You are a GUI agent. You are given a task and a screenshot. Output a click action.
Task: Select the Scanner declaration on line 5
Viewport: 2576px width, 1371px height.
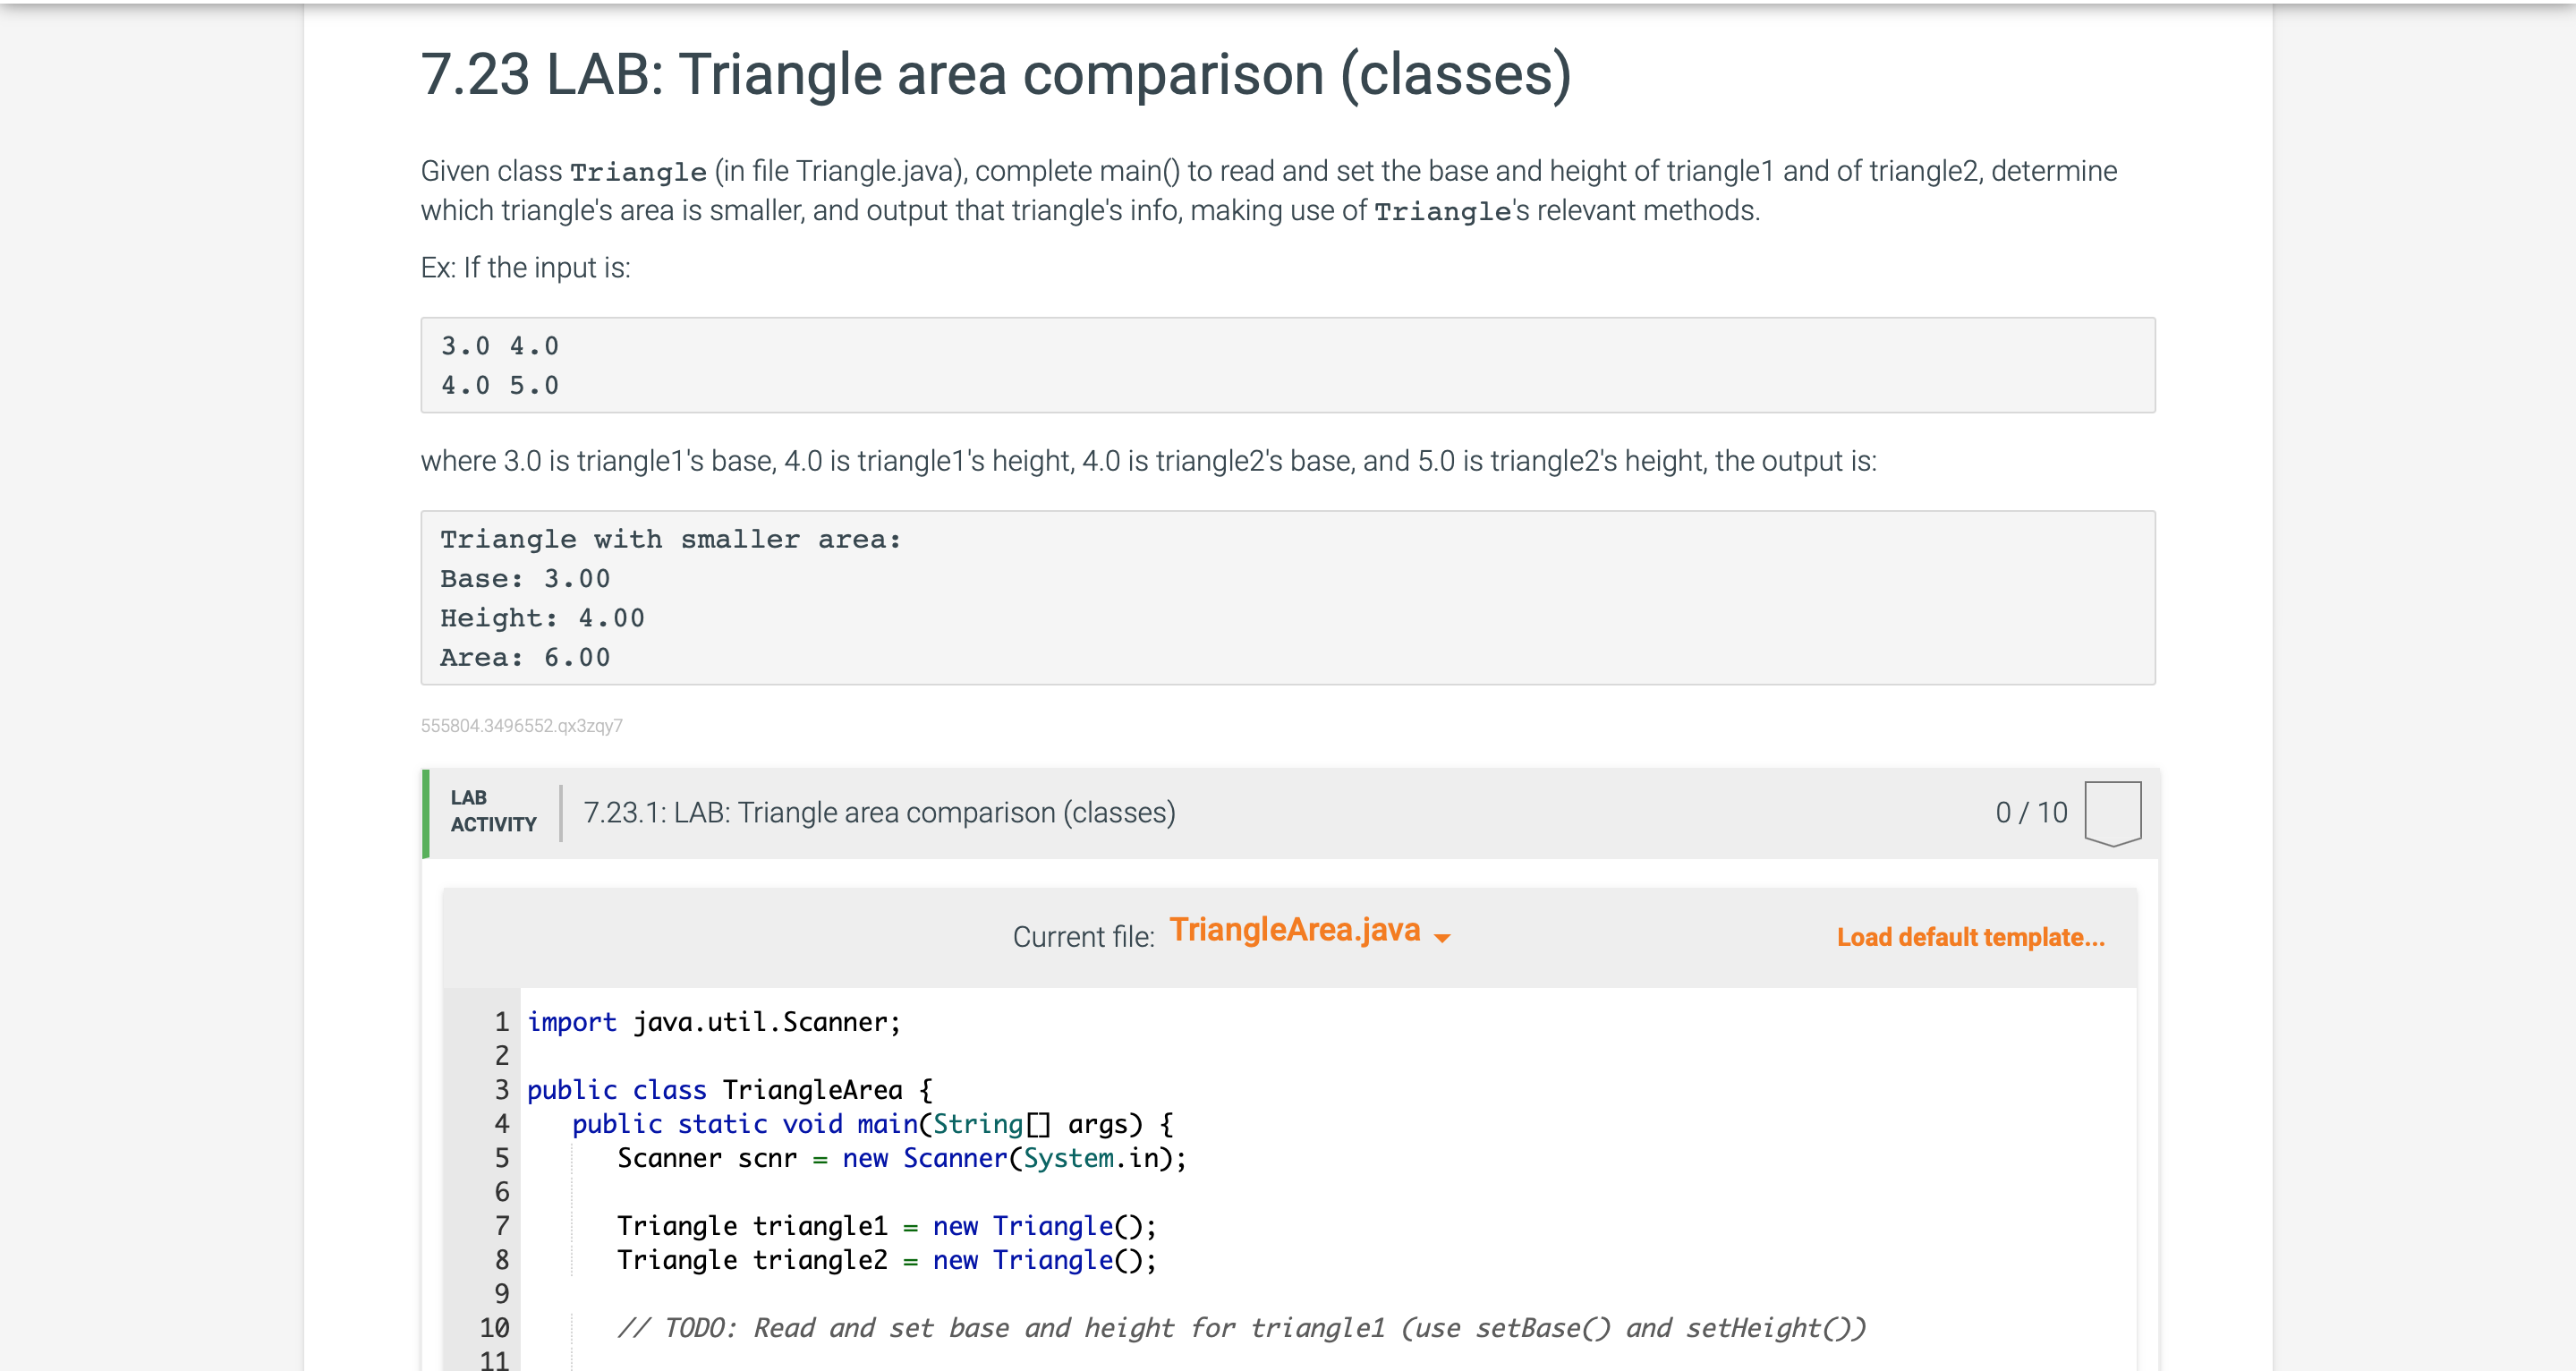[x=902, y=1158]
